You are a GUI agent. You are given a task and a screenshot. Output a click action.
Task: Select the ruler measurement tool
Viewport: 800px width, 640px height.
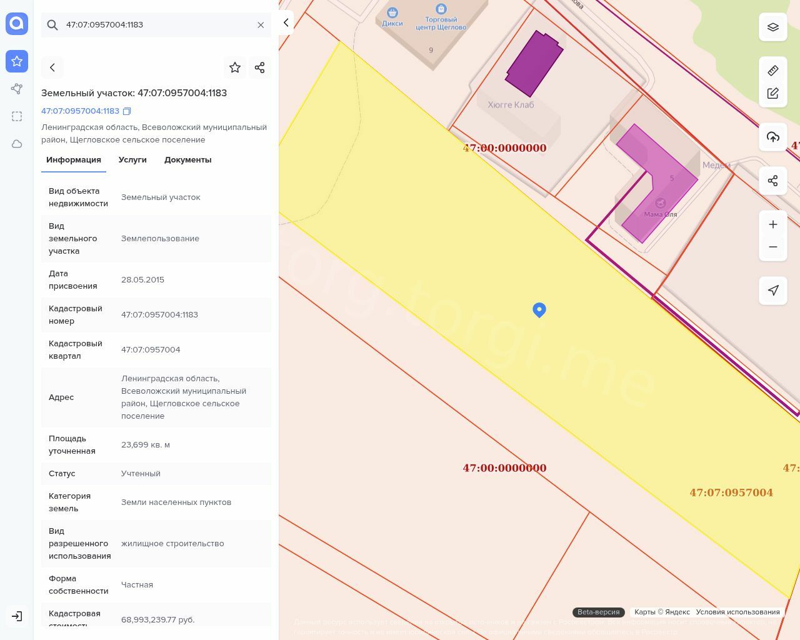tap(773, 70)
